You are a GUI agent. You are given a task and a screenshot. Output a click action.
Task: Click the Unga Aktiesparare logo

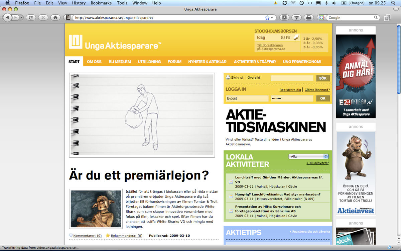click(115, 42)
